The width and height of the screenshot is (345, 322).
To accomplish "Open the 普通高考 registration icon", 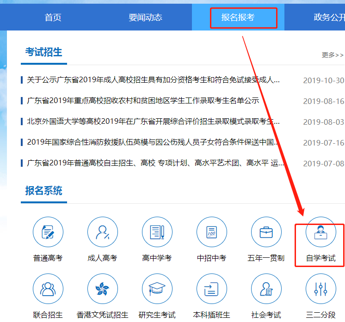I will click(x=48, y=232).
